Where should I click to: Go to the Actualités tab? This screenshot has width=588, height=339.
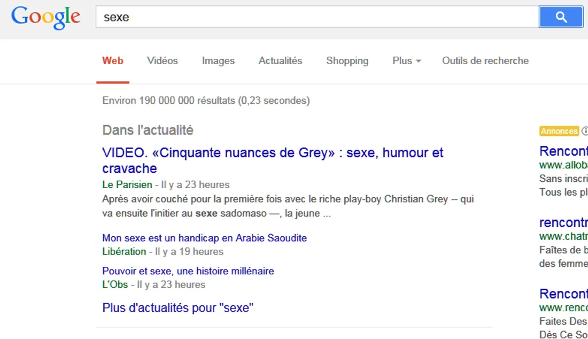pos(280,61)
